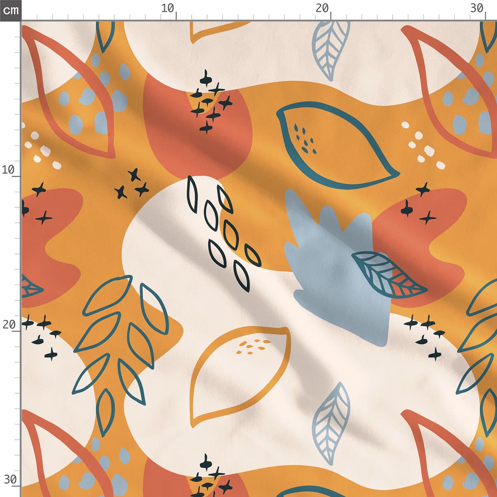Click the light blue outlined leaf near the top
This screenshot has height=497, width=497.
331,48
